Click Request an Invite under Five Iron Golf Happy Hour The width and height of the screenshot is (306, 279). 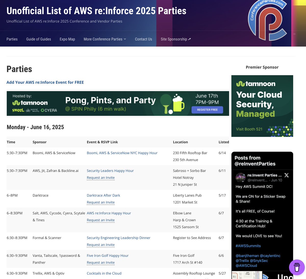[101, 262]
